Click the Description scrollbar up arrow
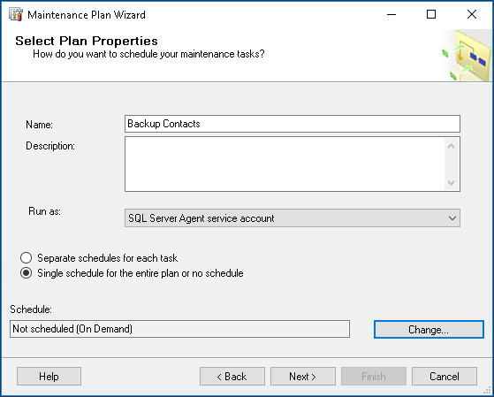Viewport: 494px width, 397px height. [x=452, y=146]
